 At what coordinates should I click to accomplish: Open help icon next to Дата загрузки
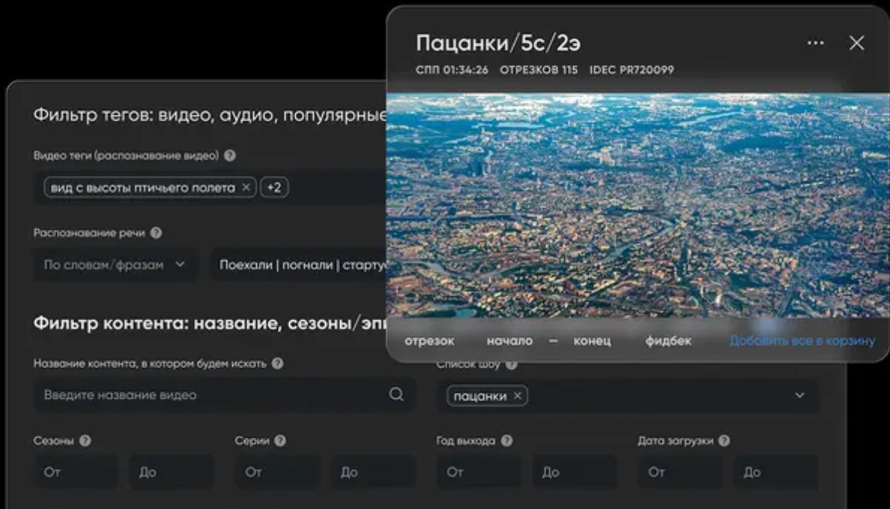click(x=724, y=441)
